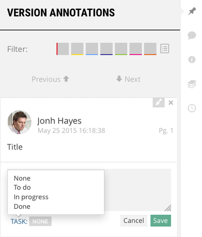Show the info panel icon
The image size is (202, 237).
point(192,60)
